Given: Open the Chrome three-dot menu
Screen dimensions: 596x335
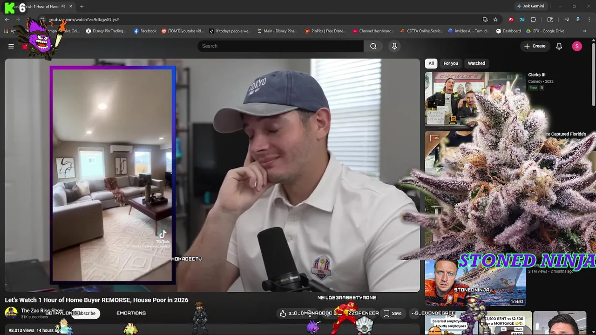Looking at the screenshot, I should point(589,20).
